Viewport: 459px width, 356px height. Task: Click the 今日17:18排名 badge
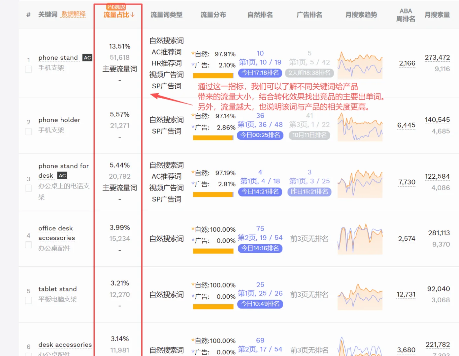click(260, 73)
